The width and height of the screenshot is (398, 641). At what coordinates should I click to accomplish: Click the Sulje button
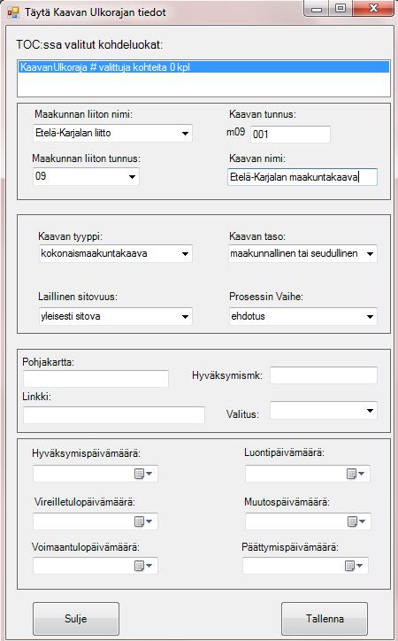point(76,619)
